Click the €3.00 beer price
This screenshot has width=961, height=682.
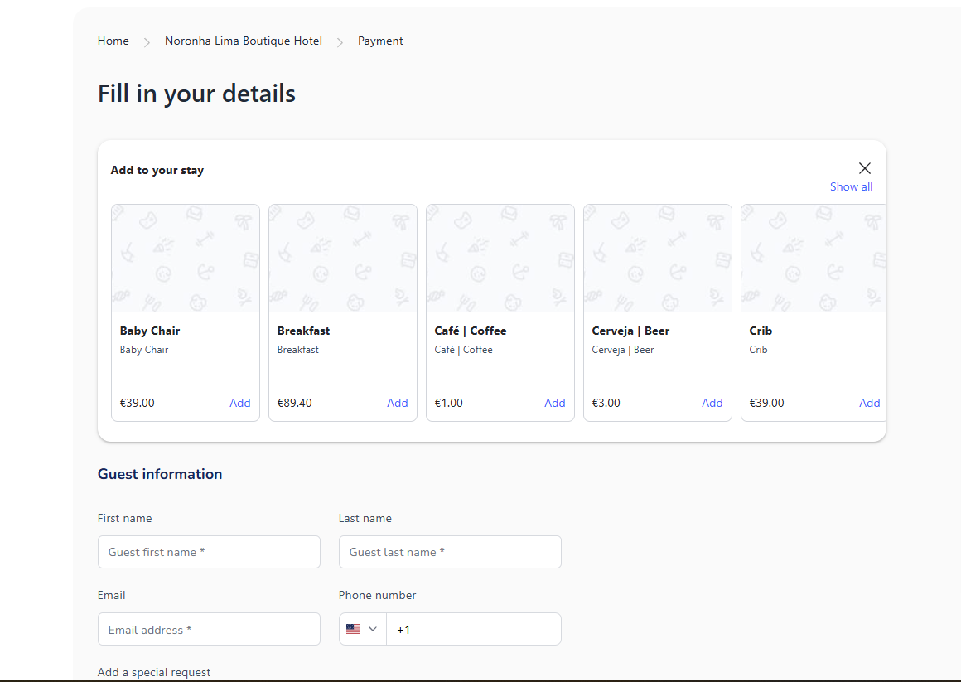click(x=606, y=403)
